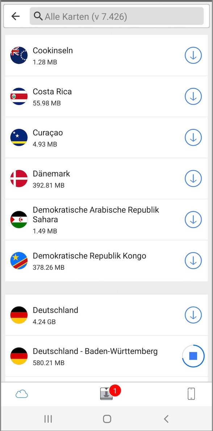Viewport: 213px width, 431px height.
Task: Click the Alle Karten search field
Action: click(x=117, y=16)
